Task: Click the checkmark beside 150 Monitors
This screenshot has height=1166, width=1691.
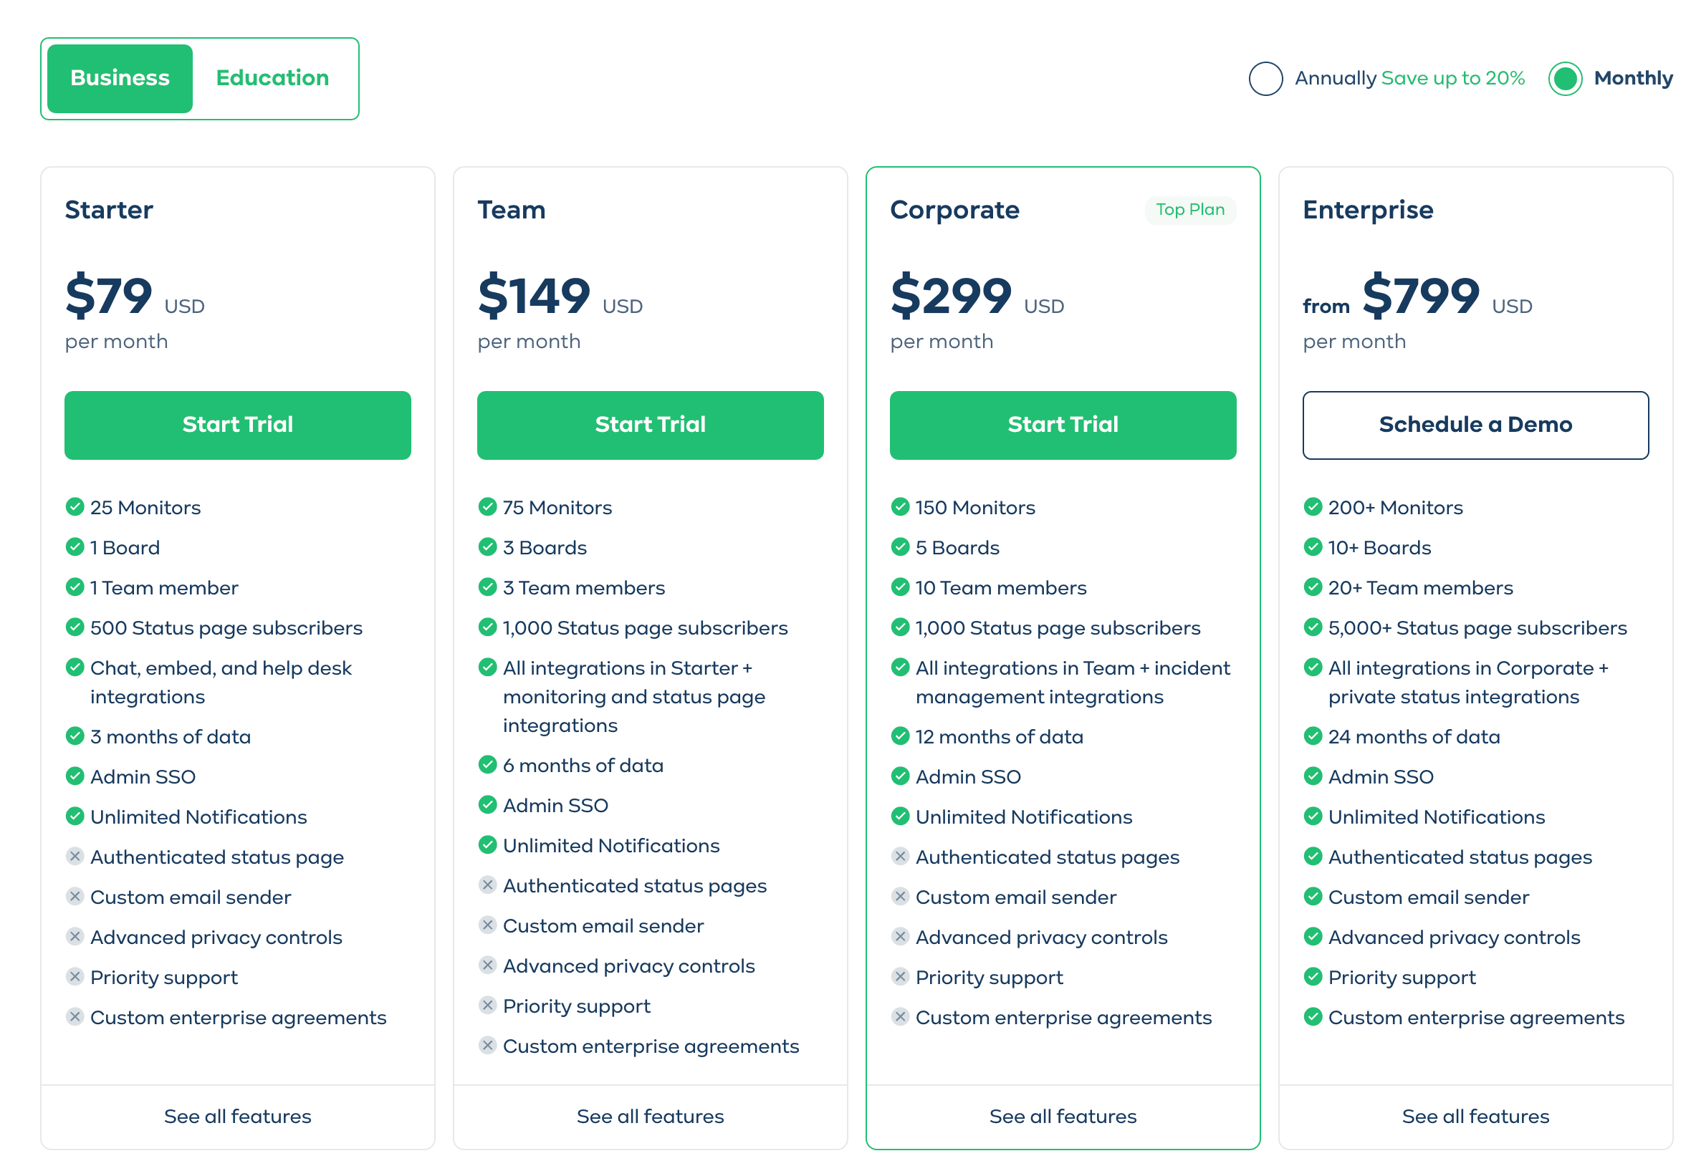Action: 900,507
